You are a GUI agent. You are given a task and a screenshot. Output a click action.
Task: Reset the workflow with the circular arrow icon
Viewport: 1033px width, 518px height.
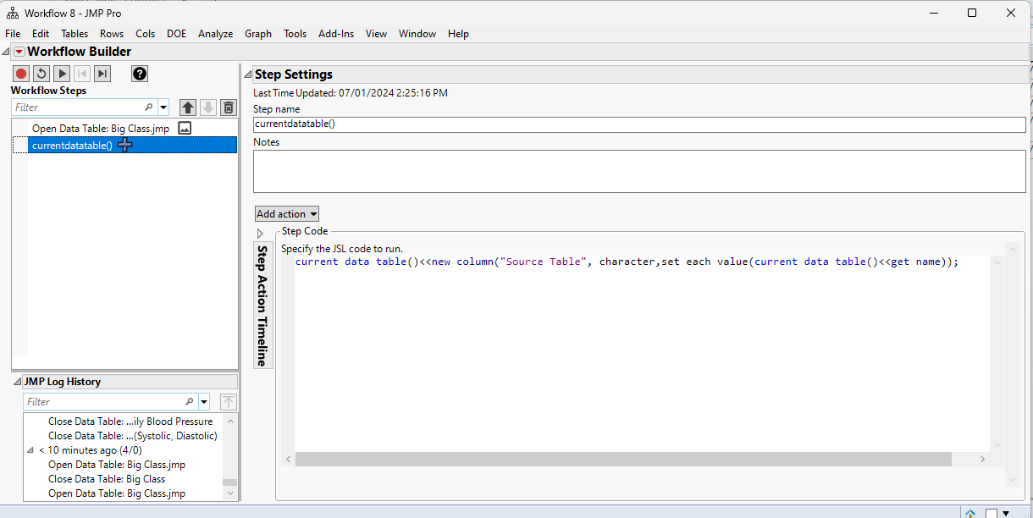[41, 74]
